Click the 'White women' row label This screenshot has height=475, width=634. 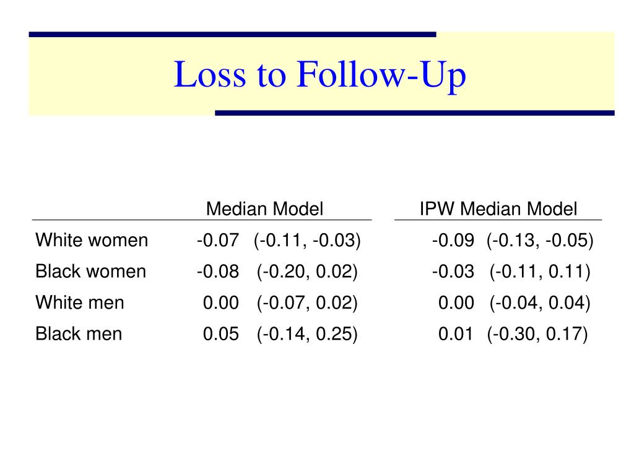[x=92, y=240]
